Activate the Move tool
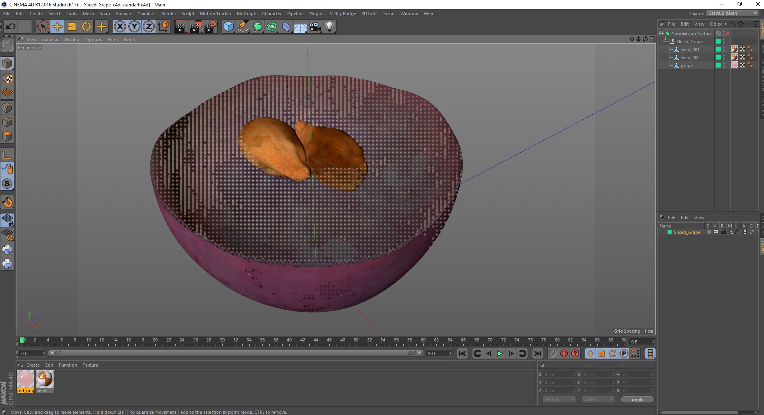This screenshot has height=415, width=764. (x=57, y=27)
